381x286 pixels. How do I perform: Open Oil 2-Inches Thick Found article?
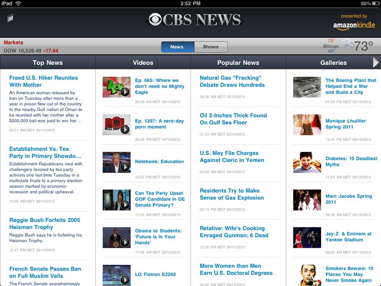click(x=233, y=119)
